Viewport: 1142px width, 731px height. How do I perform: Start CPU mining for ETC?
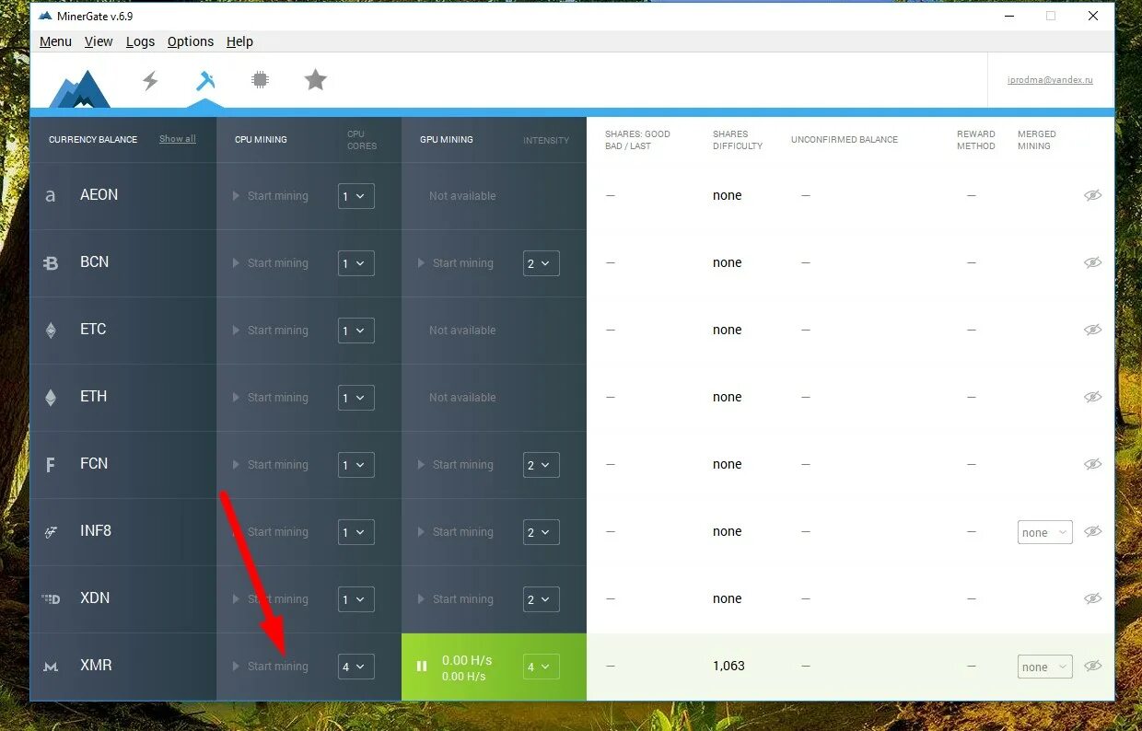click(x=271, y=331)
